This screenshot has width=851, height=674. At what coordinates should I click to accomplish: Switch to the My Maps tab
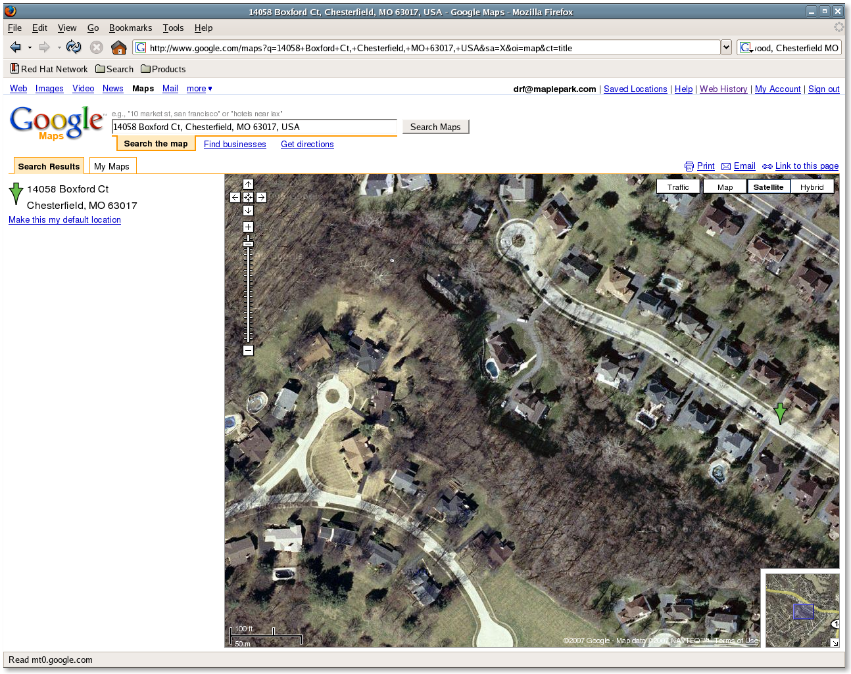click(112, 167)
